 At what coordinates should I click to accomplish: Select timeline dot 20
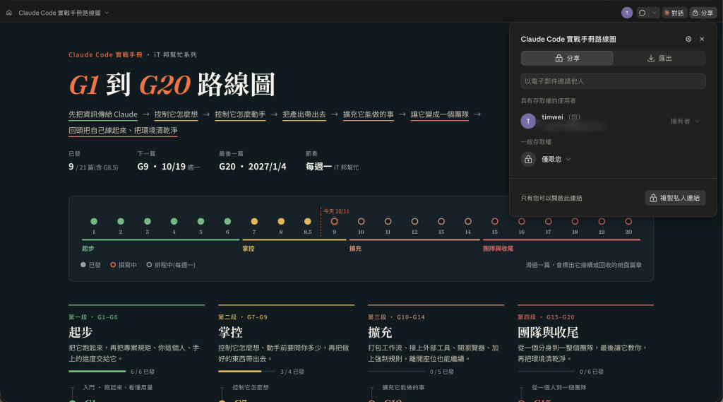pyautogui.click(x=628, y=222)
